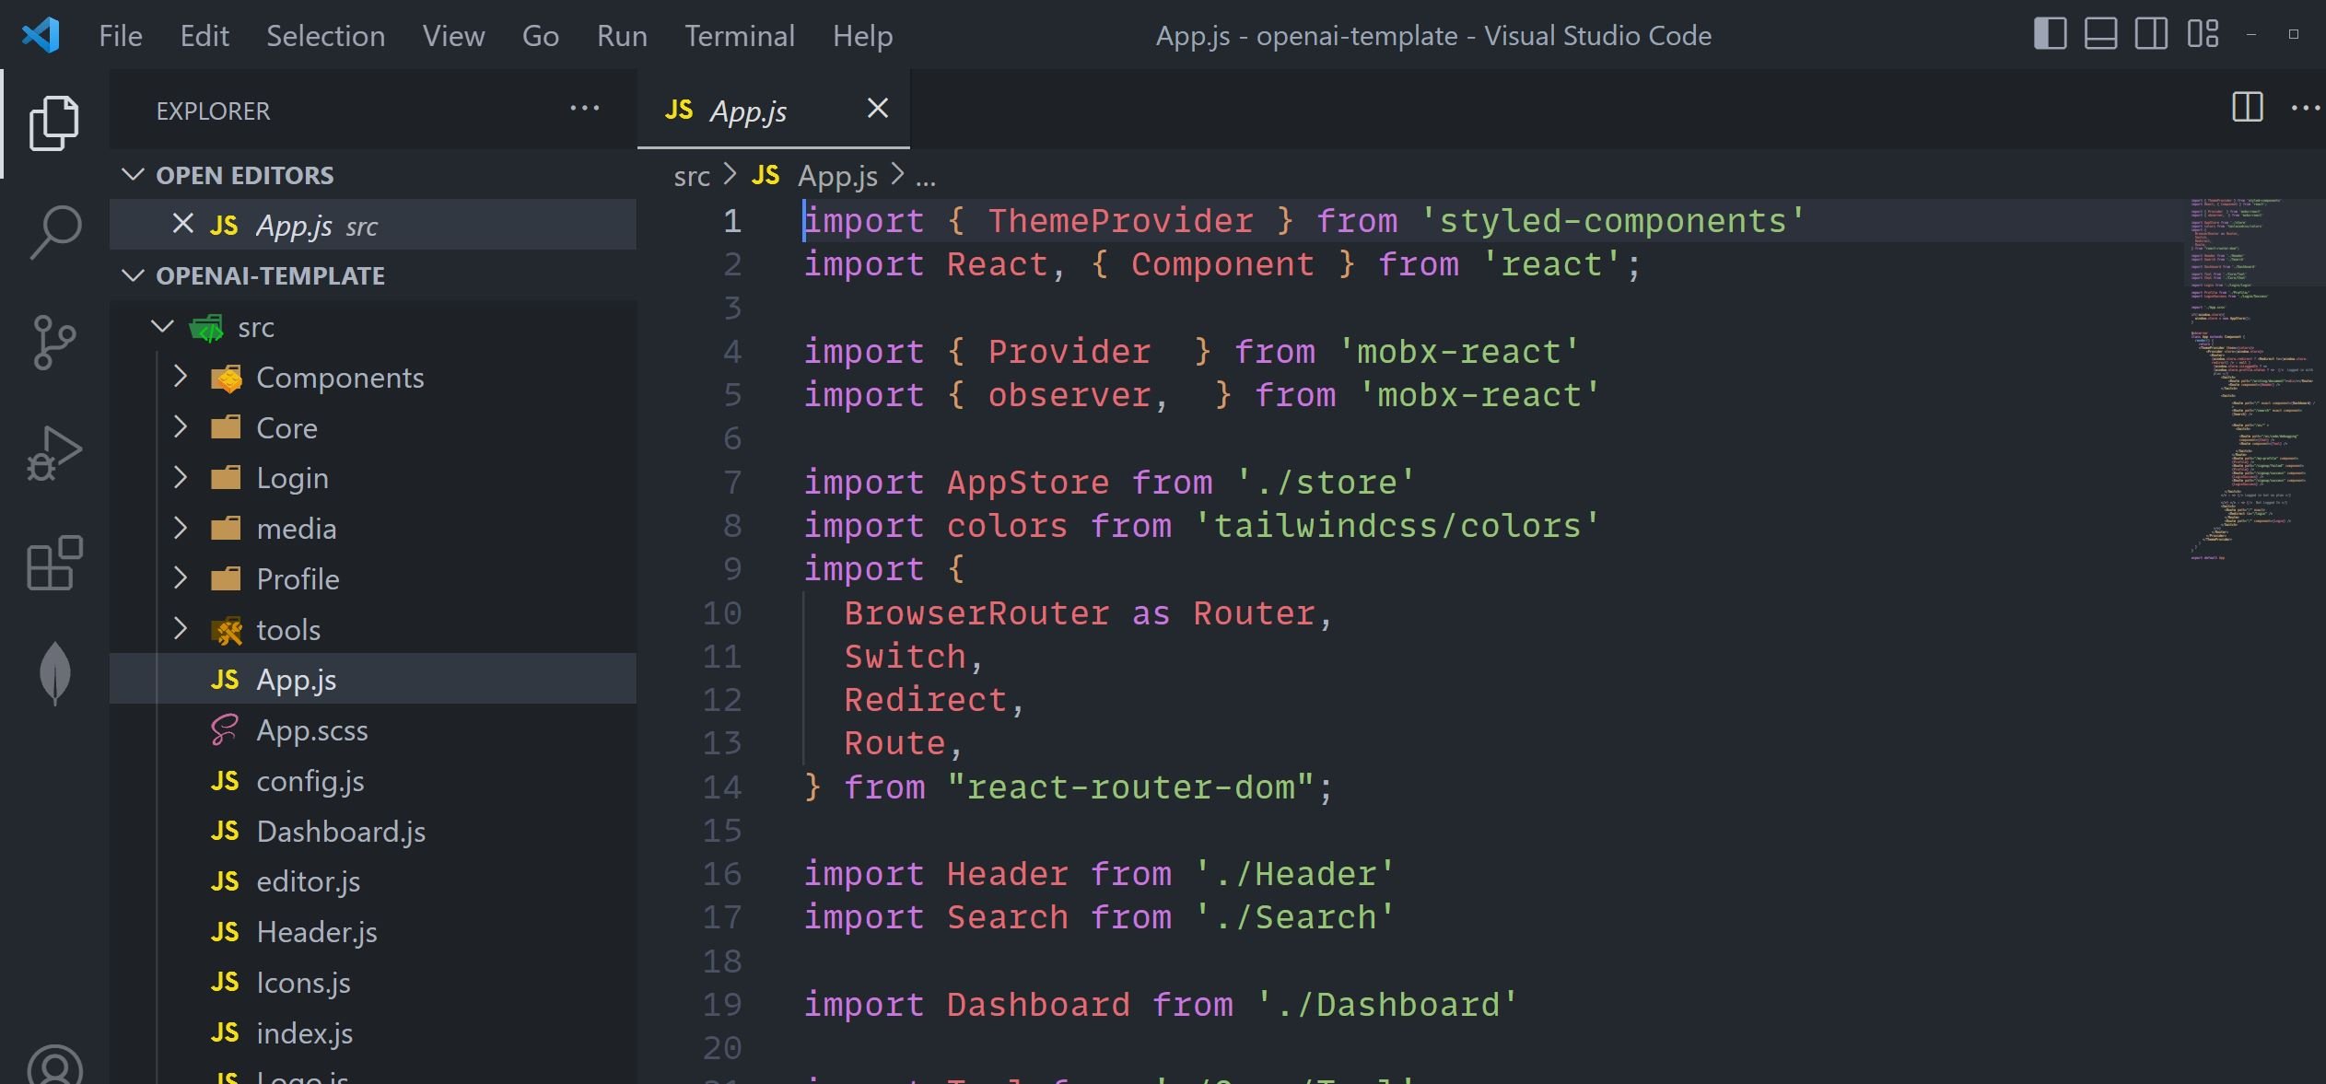
Task: Toggle the bottom Panel visibility
Action: (x=2100, y=34)
